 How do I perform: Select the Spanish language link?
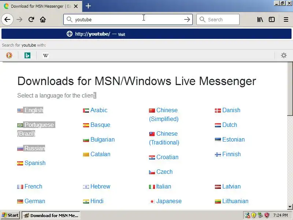coord(35,163)
